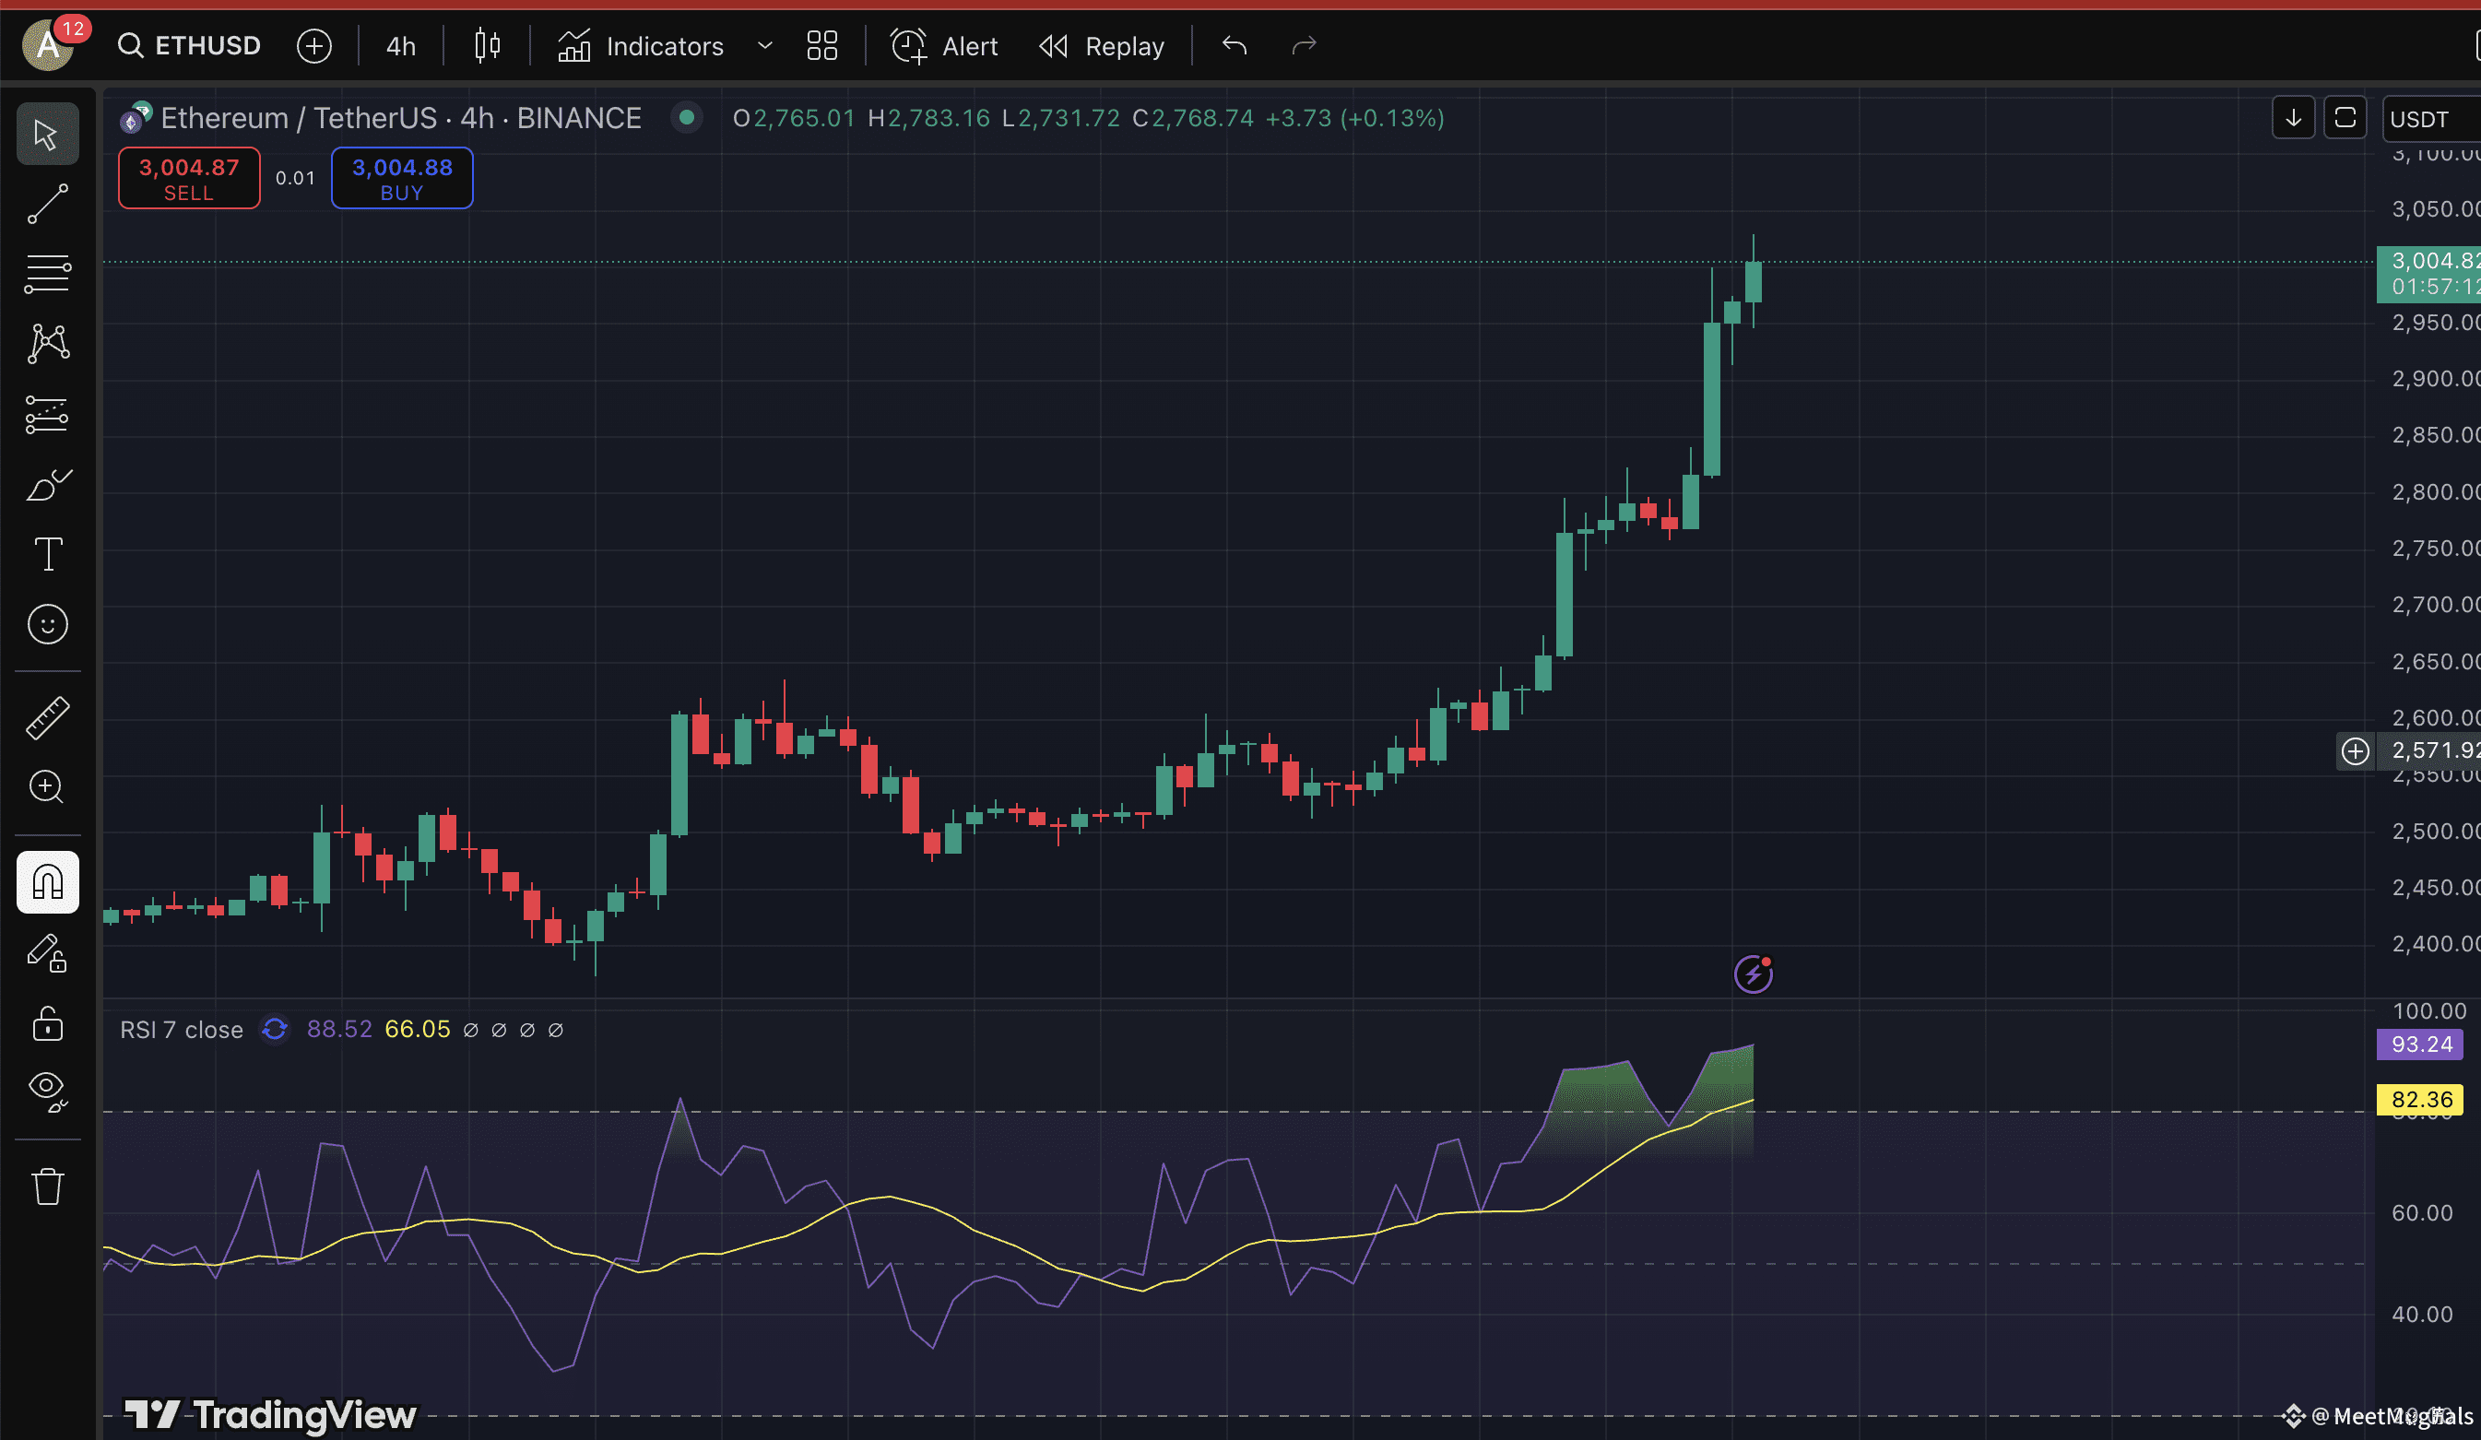This screenshot has height=1440, width=2481.
Task: Click the blue BUY price button
Action: coord(402,178)
